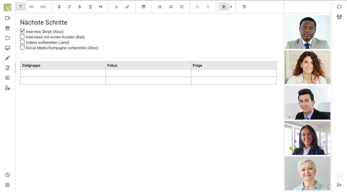This screenshot has width=347, height=192.
Task: Clear text formatting with the last toolbar icon
Action: point(244,7)
